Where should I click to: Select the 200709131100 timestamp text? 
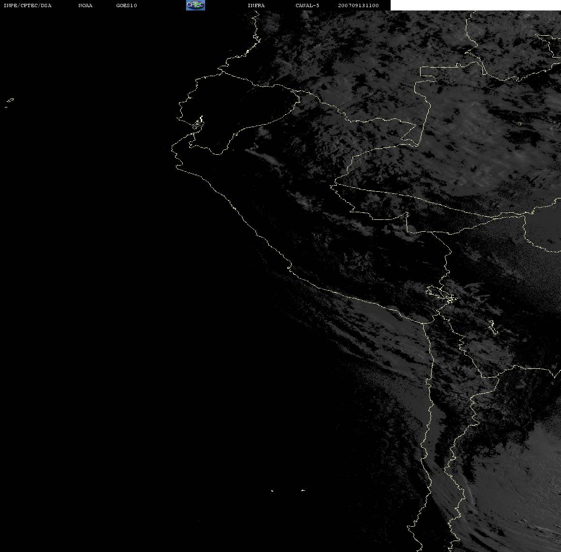point(358,5)
